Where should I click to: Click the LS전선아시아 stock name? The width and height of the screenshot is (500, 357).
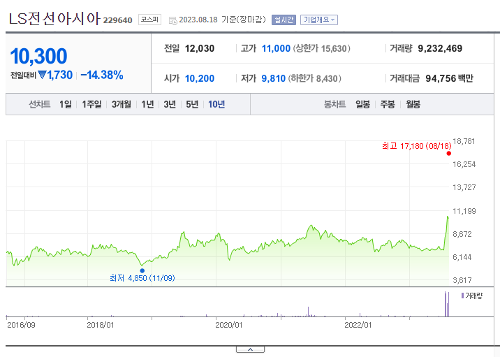[x=54, y=19]
